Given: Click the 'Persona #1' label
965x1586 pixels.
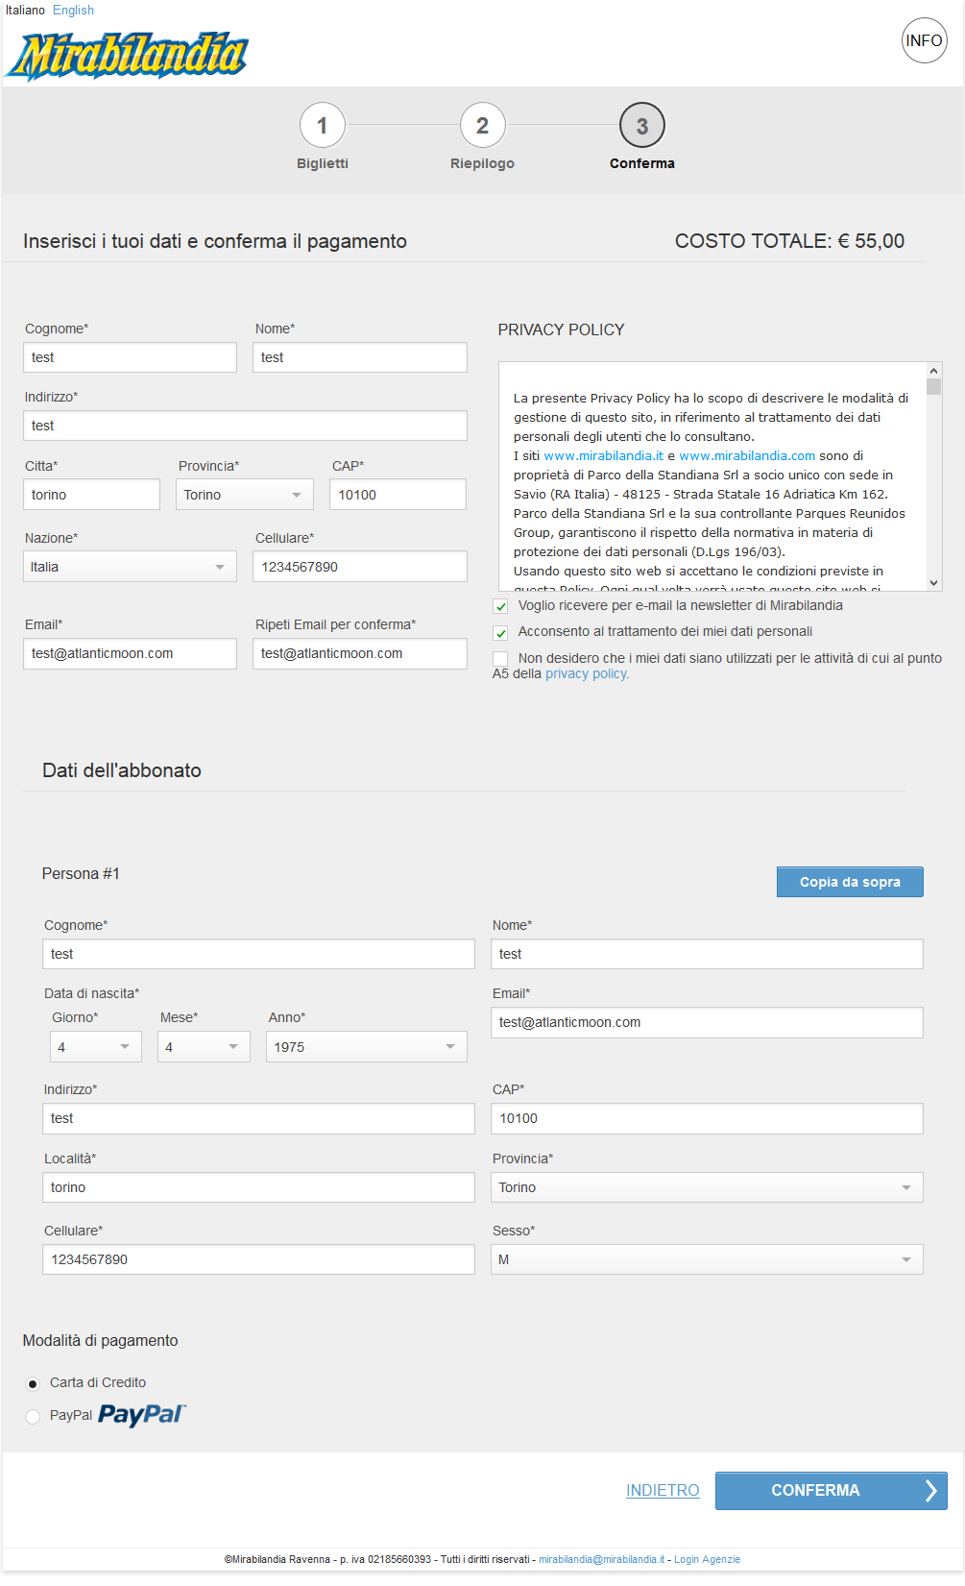Looking at the screenshot, I should pos(81,873).
